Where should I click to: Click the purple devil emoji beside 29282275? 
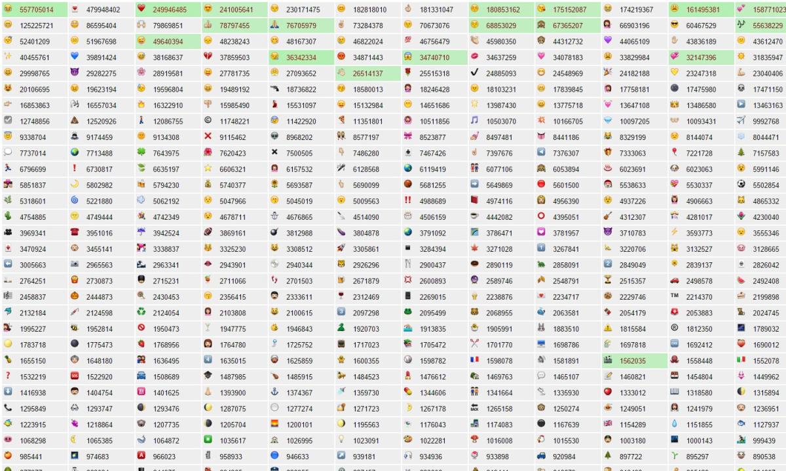[x=74, y=73]
